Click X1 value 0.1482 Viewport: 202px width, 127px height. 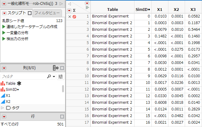[x=161, y=36]
